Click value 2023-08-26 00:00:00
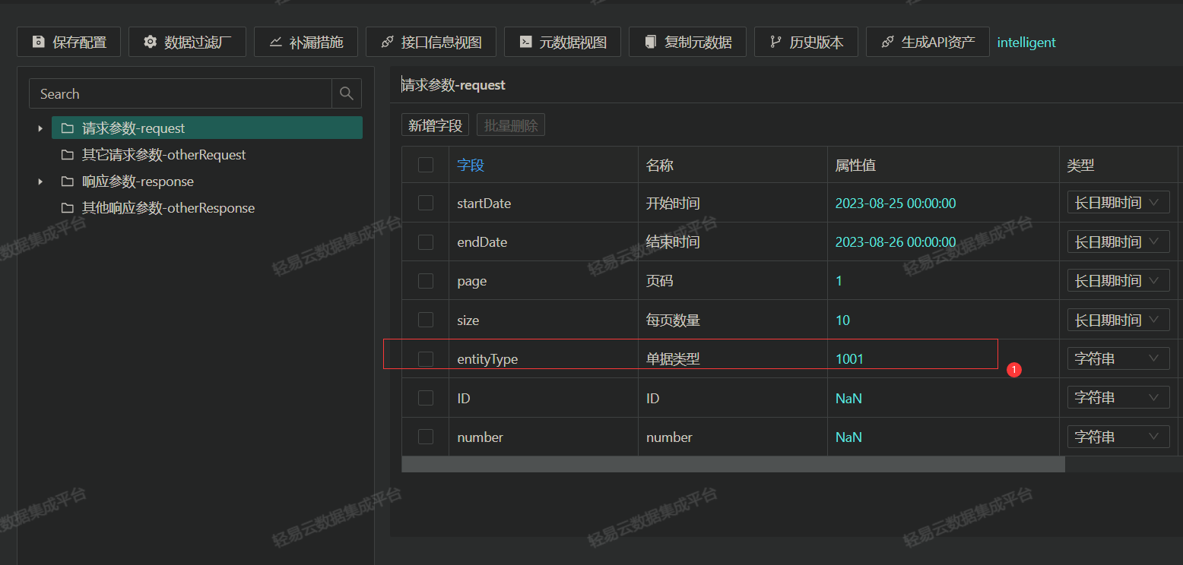This screenshot has width=1183, height=565. coord(896,241)
